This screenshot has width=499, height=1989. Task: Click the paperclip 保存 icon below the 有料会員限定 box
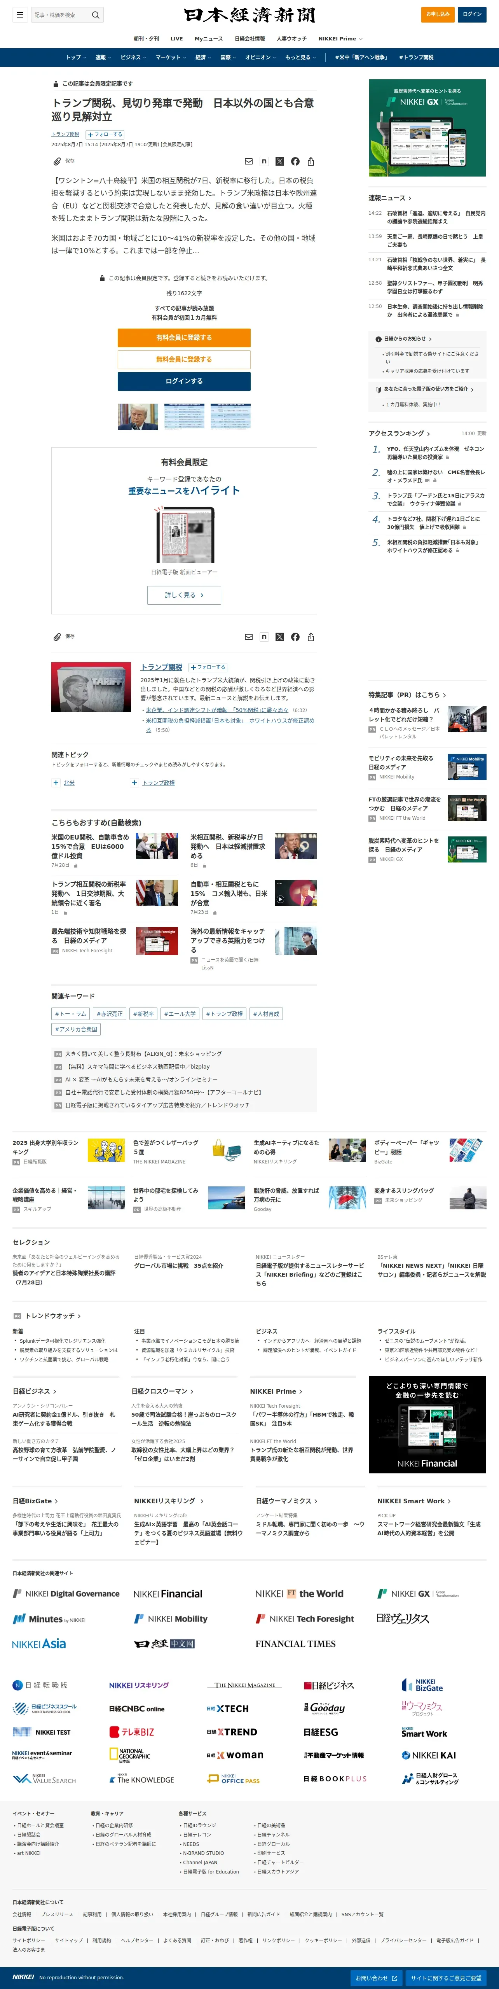pos(57,637)
